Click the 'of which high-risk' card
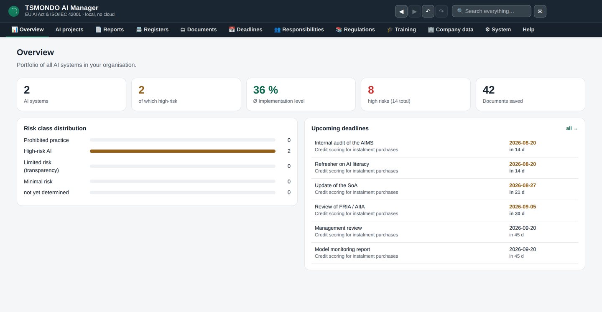The width and height of the screenshot is (602, 312). [x=186, y=94]
